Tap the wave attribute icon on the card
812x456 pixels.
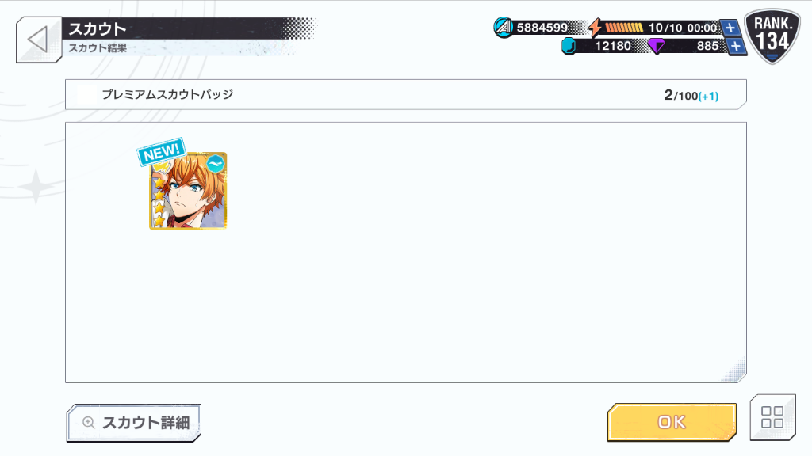[x=216, y=164]
